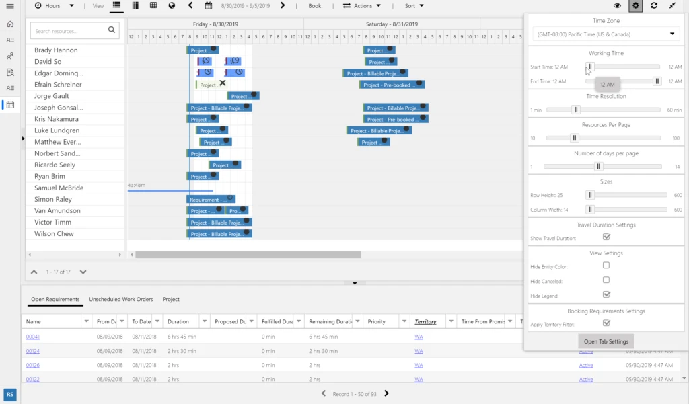
Task: Enable the Hide Entity Color checkbox
Action: [x=606, y=265]
